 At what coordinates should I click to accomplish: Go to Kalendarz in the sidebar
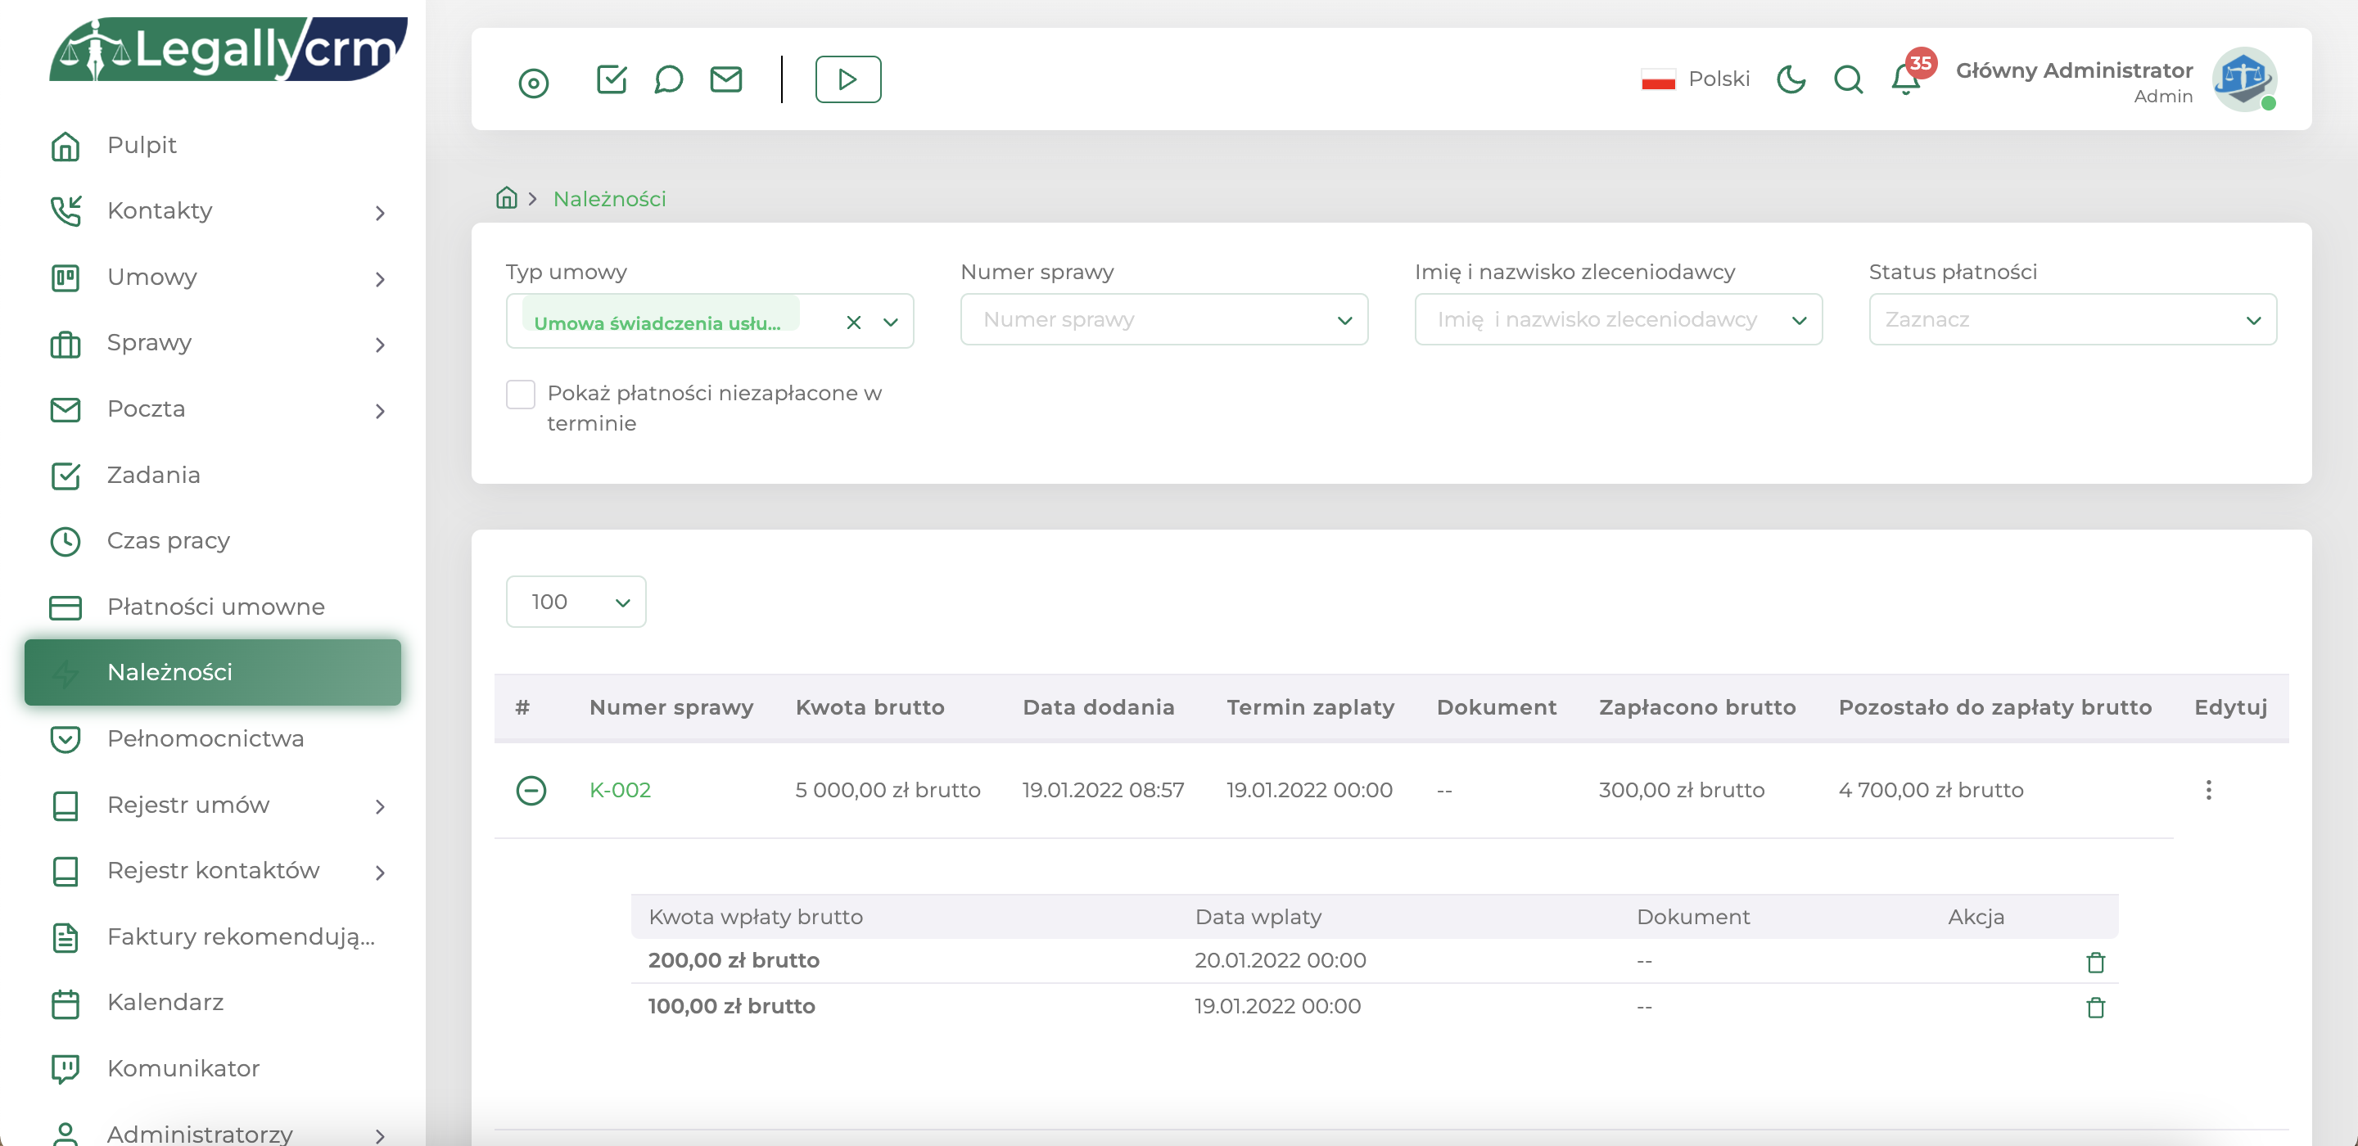165,1002
